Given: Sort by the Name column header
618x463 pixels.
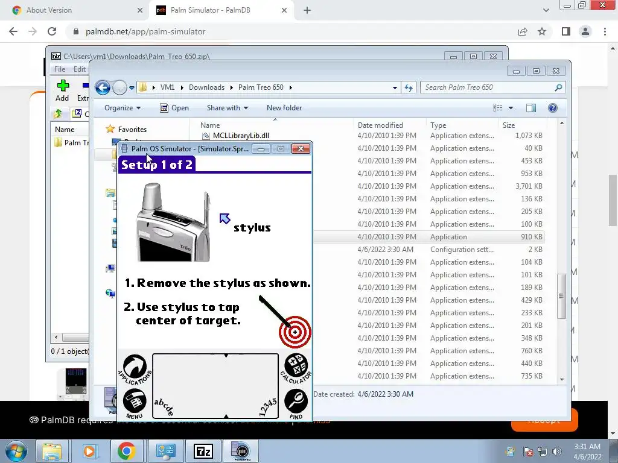Looking at the screenshot, I should pos(210,125).
